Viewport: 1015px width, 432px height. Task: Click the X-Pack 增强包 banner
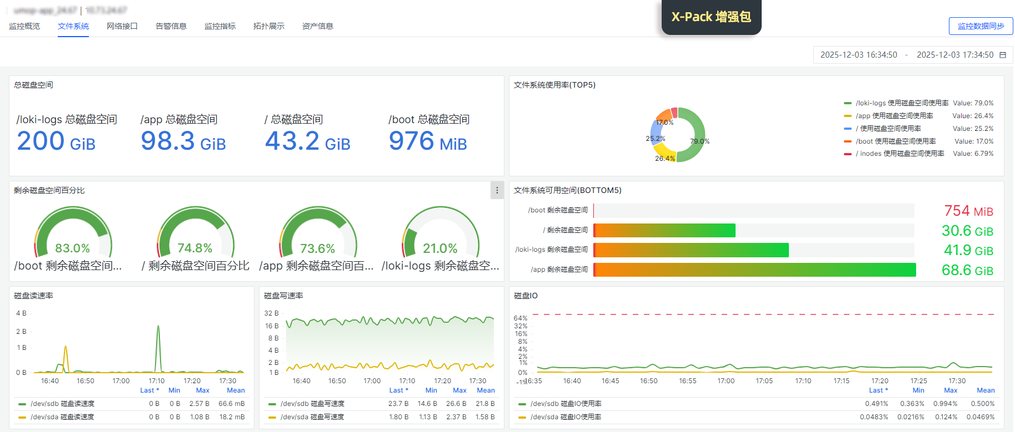(x=711, y=17)
